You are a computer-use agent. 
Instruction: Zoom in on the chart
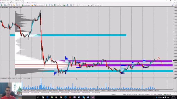pos(50,5)
